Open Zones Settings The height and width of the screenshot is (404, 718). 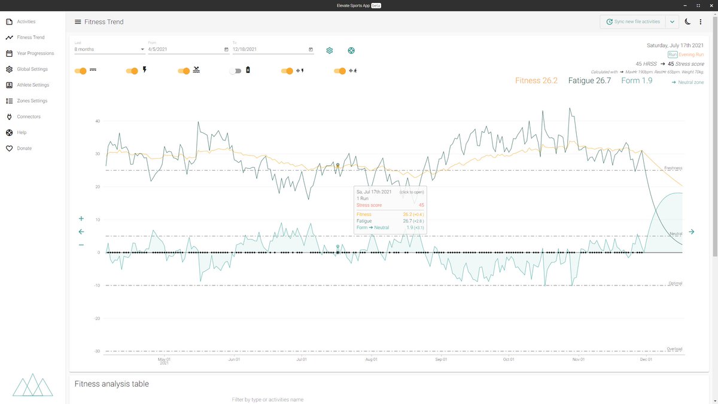tap(33, 101)
